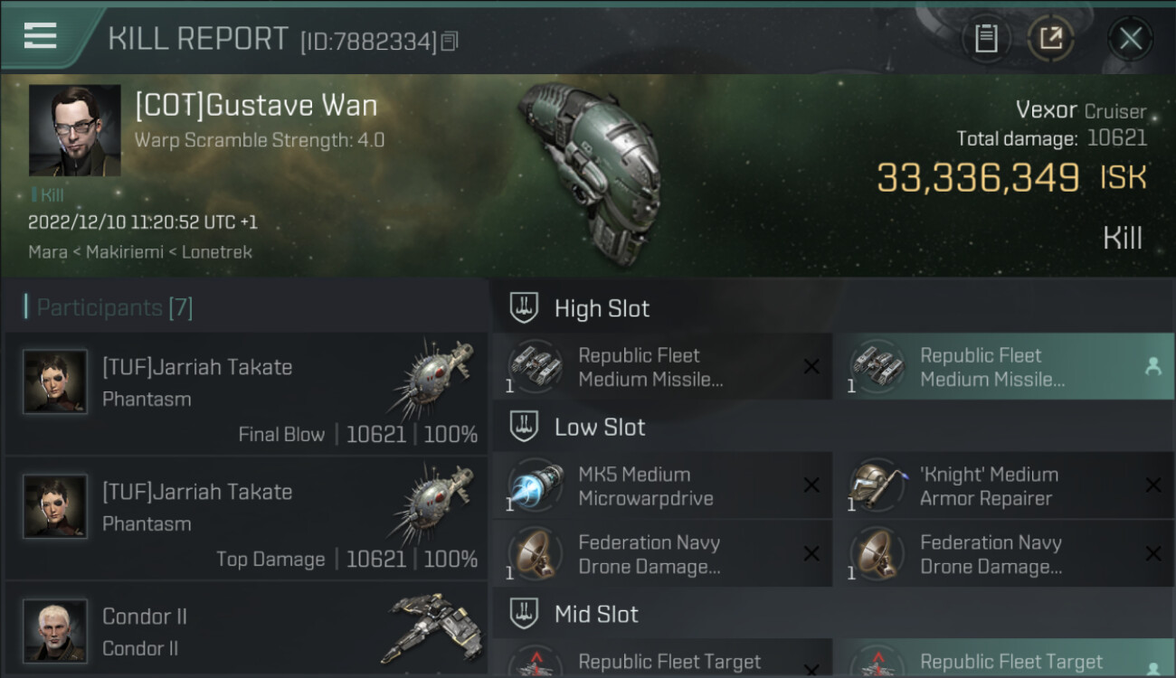Copy the kill report ID icon
This screenshot has width=1176, height=678.
[450, 41]
